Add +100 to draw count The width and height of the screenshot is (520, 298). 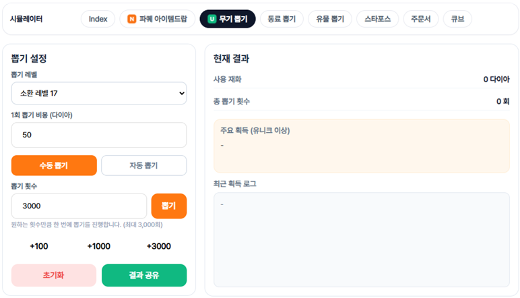click(x=39, y=246)
